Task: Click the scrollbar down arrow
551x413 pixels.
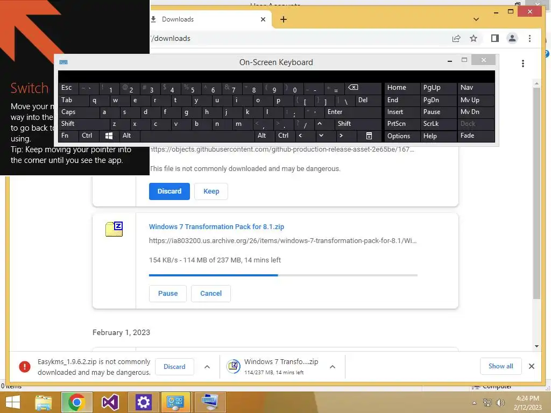Action: coord(536,346)
